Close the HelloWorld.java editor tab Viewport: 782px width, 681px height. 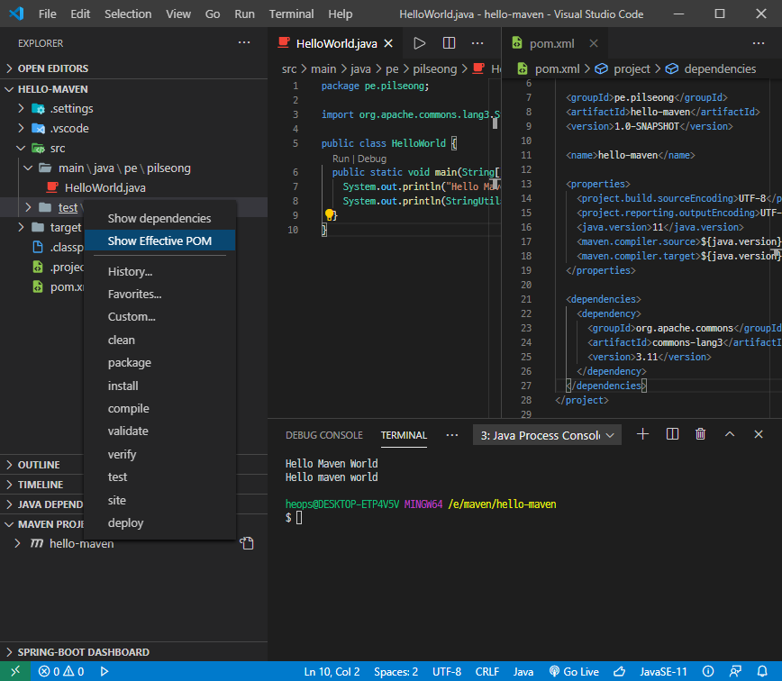388,43
